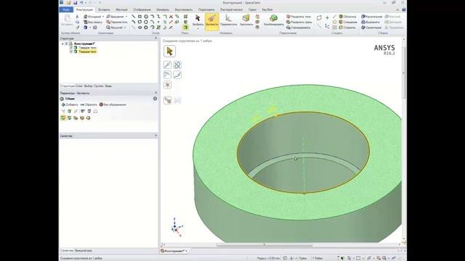Viewport: 465px width, 261px height.
Task: Switch to the Groups (Группы) panel tab
Action: (99, 86)
